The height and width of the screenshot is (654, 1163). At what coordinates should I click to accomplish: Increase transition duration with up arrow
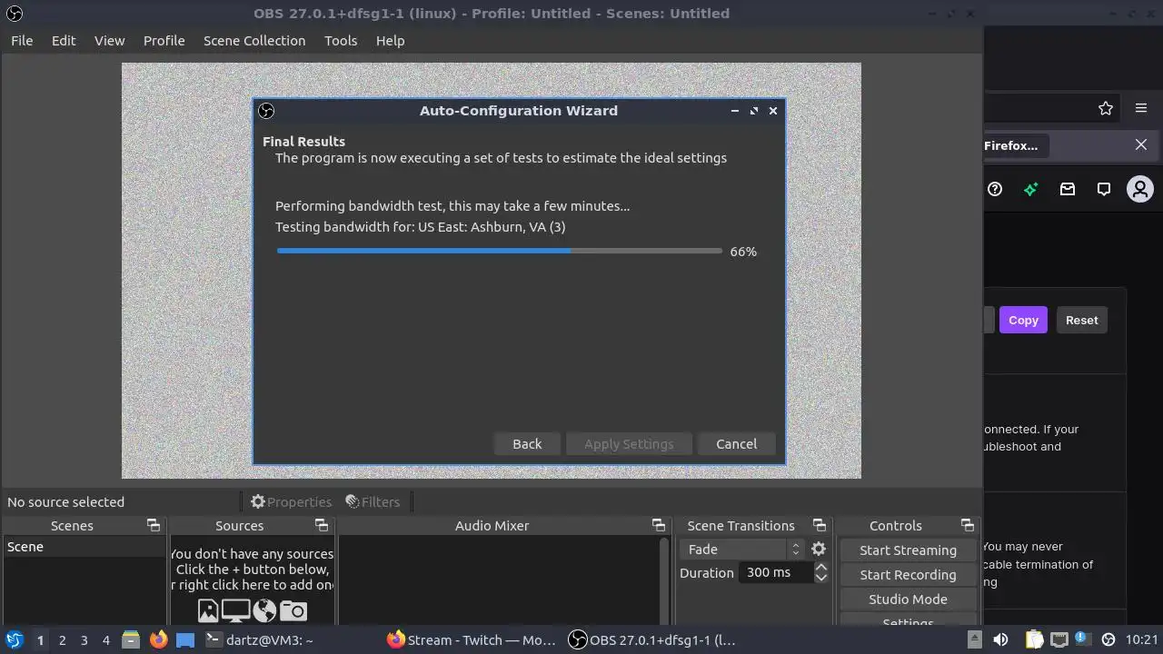[x=821, y=568]
